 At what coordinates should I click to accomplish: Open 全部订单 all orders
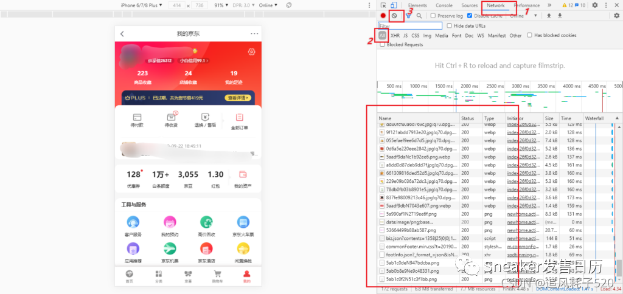[x=239, y=122]
